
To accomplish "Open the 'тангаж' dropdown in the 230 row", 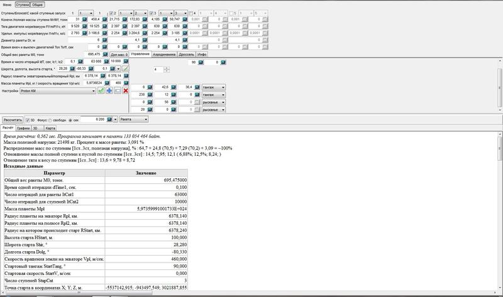I will coord(214,95).
